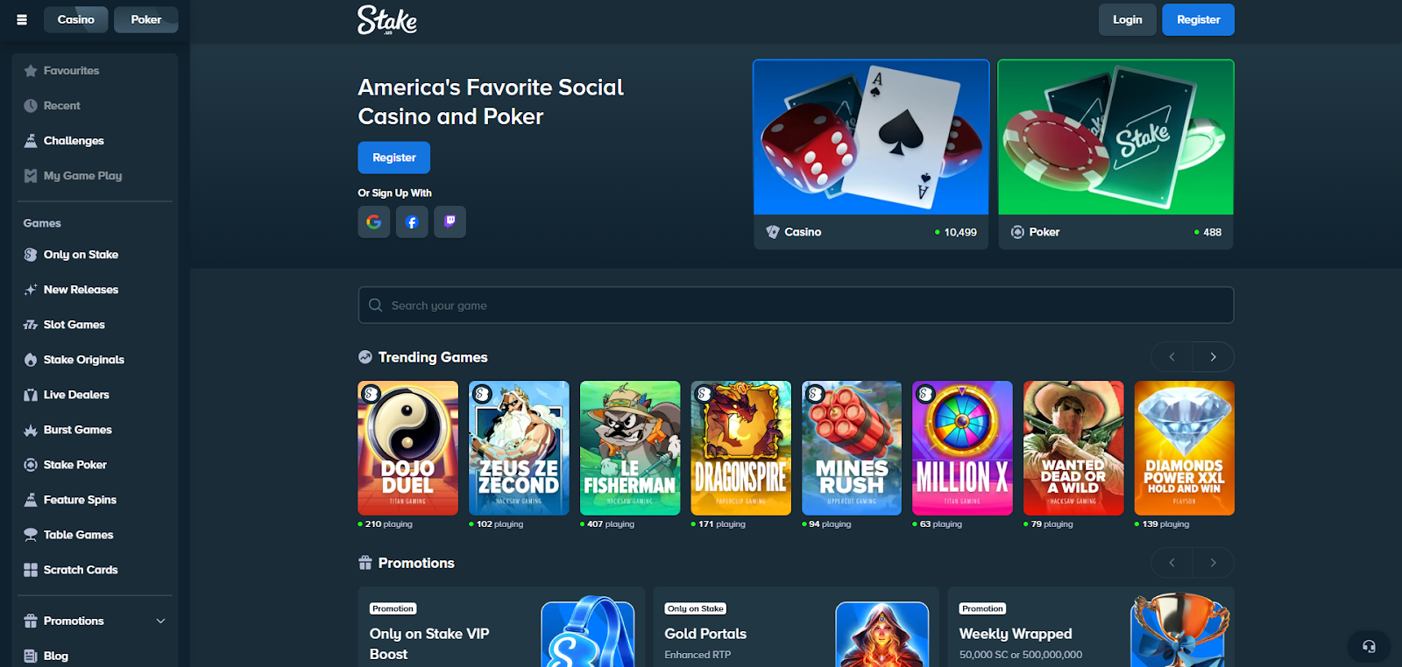Focus the Search your game field
1402x667 pixels.
(x=796, y=305)
